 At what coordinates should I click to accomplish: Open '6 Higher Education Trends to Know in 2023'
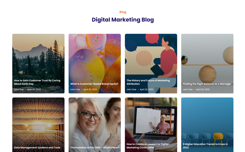pos(205,146)
